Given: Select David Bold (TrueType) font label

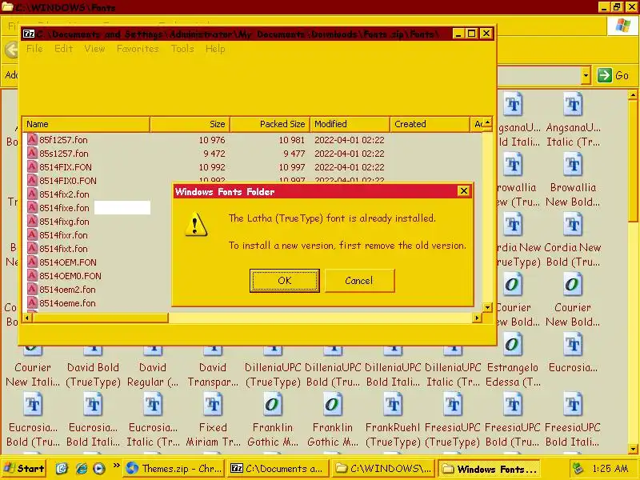Looking at the screenshot, I should [x=93, y=374].
